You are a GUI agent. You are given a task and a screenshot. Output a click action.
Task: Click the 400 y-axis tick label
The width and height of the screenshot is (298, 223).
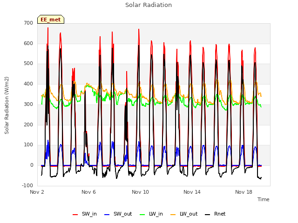28,84
